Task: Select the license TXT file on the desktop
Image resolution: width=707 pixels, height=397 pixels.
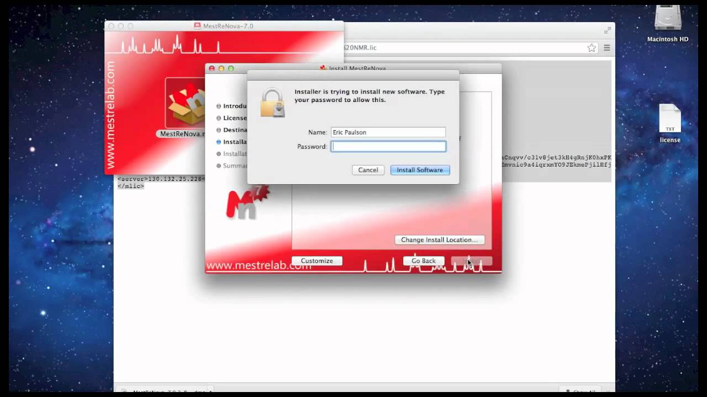Action: tap(670, 119)
